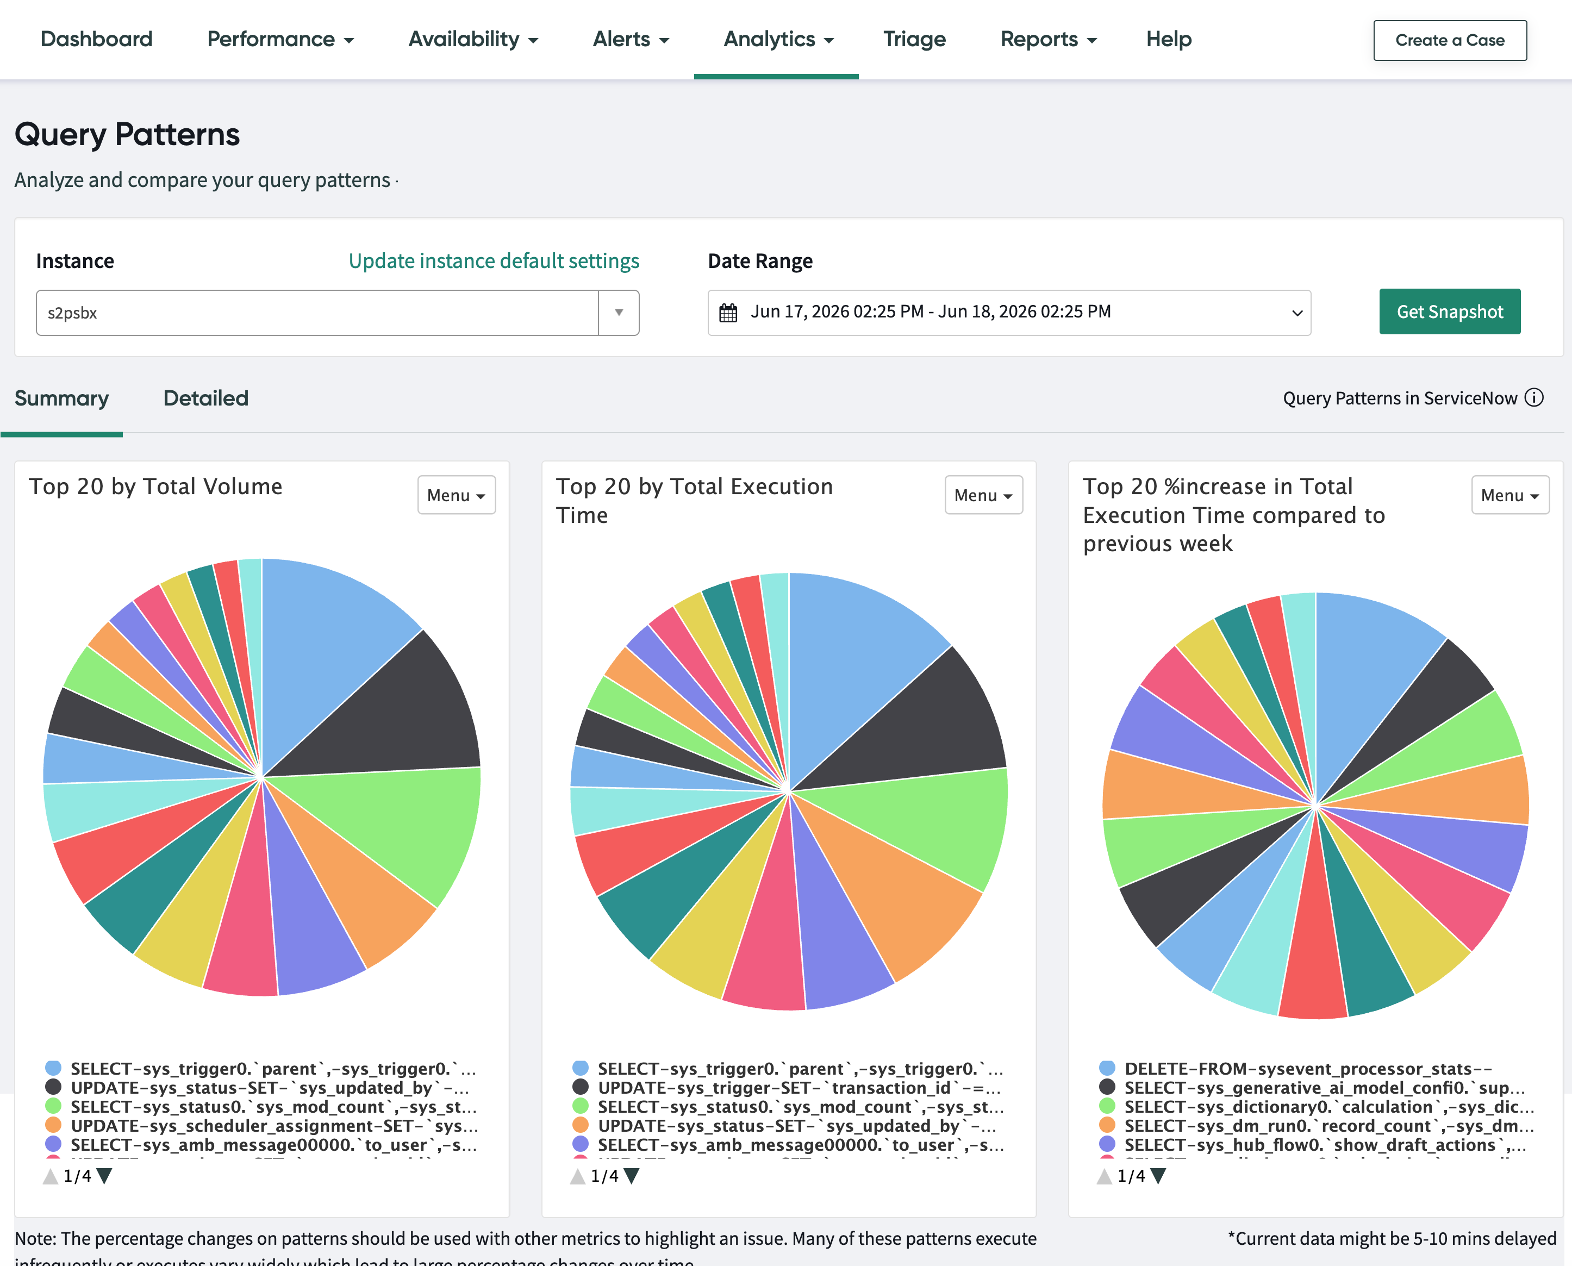Go to previous legend page in Execution Time chart
This screenshot has width=1572, height=1266.
point(577,1176)
